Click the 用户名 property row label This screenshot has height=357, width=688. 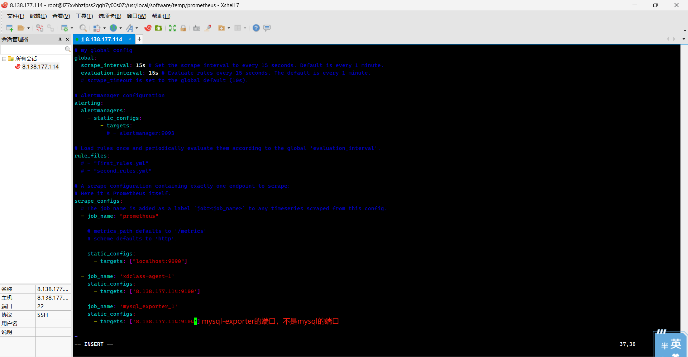pyautogui.click(x=18, y=324)
